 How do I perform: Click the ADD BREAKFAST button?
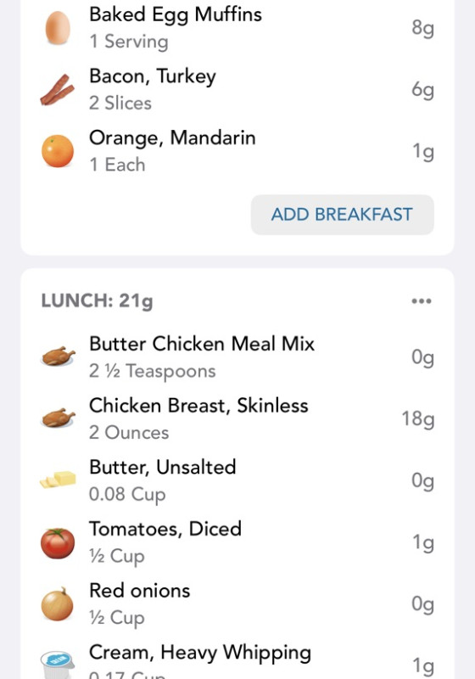(342, 215)
